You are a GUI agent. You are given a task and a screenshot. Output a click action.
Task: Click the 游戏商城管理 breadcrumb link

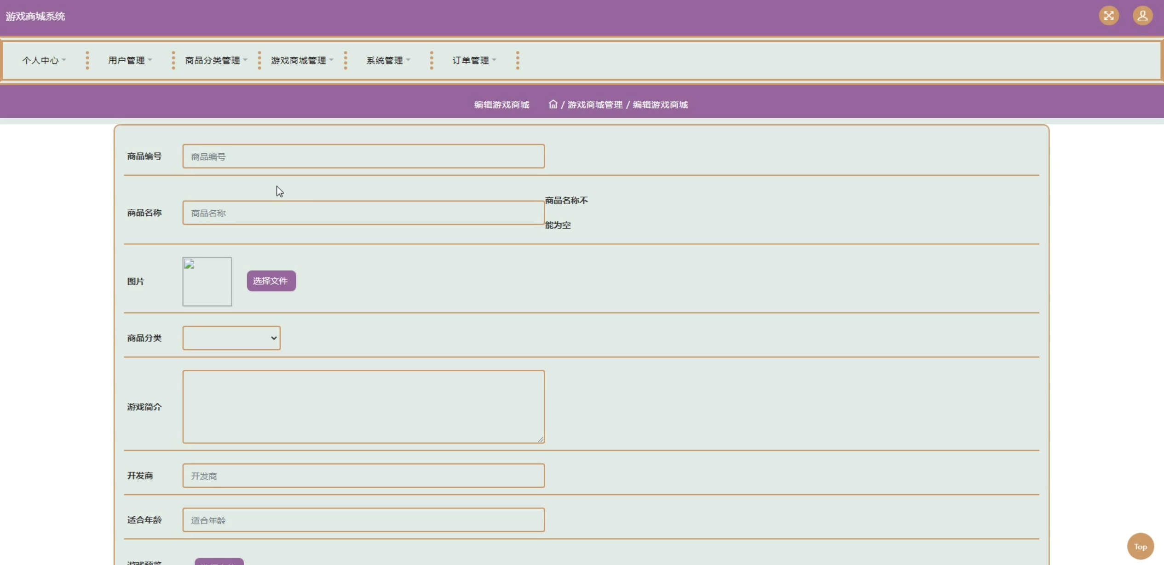pos(594,105)
